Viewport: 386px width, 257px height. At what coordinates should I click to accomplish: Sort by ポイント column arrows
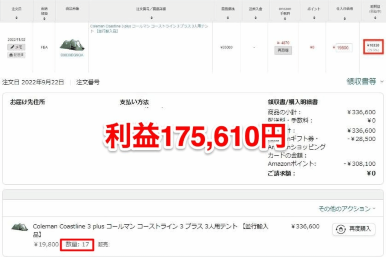pyautogui.click(x=314, y=18)
